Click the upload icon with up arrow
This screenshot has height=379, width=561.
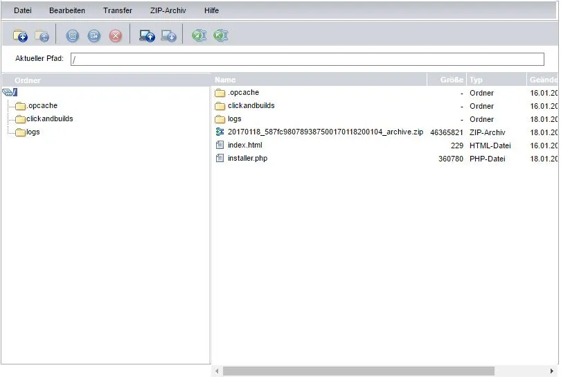[x=147, y=35]
